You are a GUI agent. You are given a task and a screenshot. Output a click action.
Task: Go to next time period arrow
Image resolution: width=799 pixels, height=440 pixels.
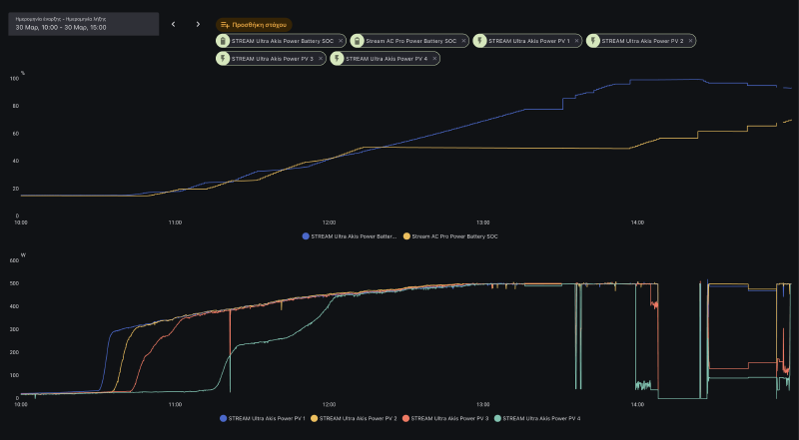click(198, 24)
